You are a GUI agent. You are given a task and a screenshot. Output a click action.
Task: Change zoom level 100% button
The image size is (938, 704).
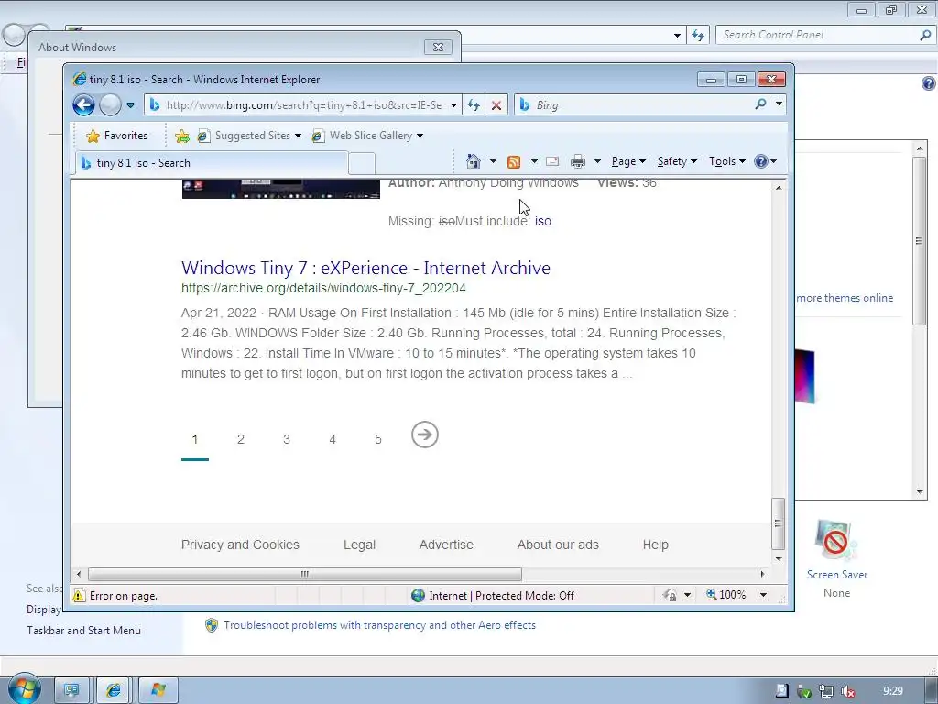(726, 595)
